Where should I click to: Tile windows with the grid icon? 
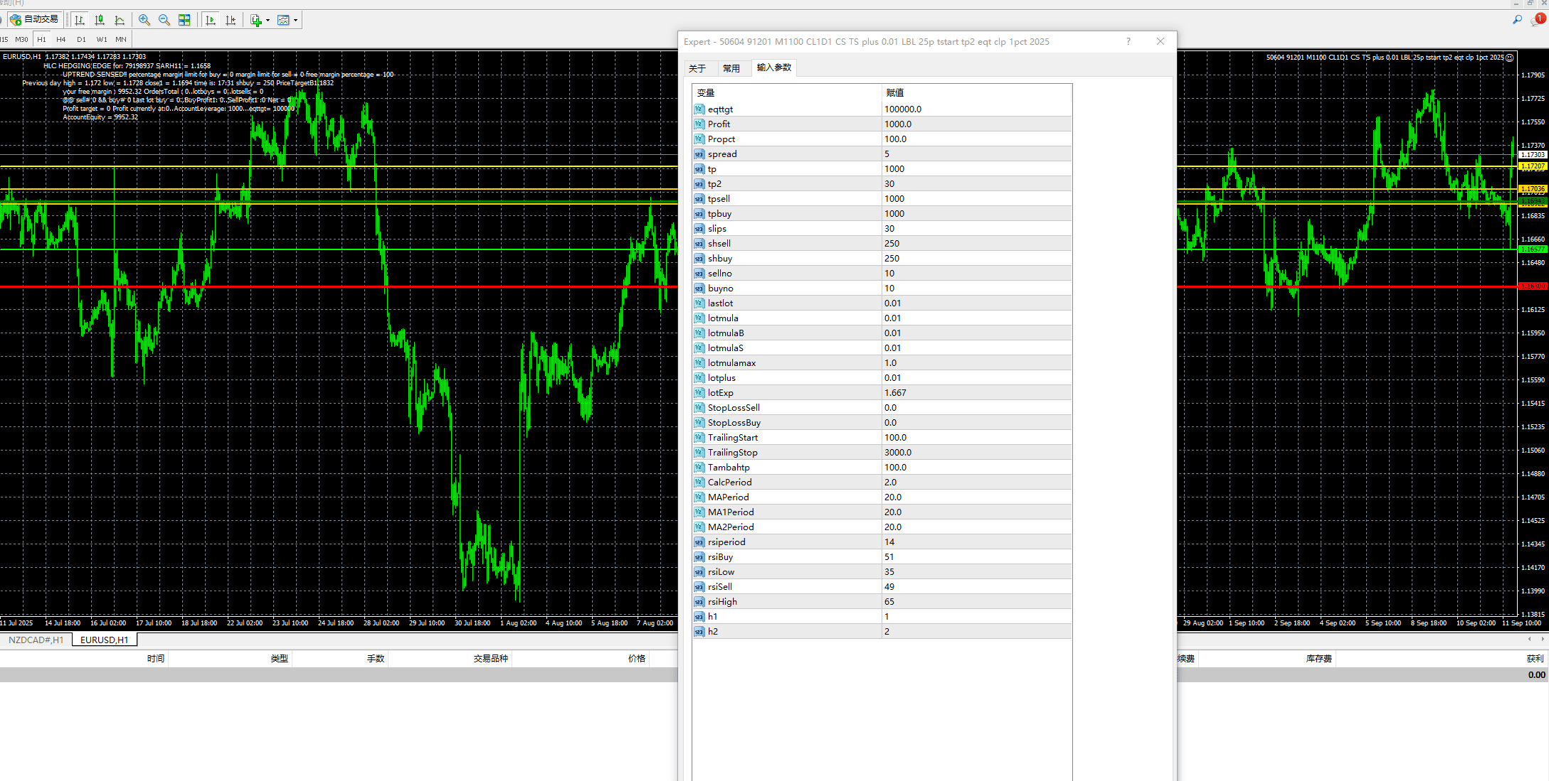[x=184, y=20]
